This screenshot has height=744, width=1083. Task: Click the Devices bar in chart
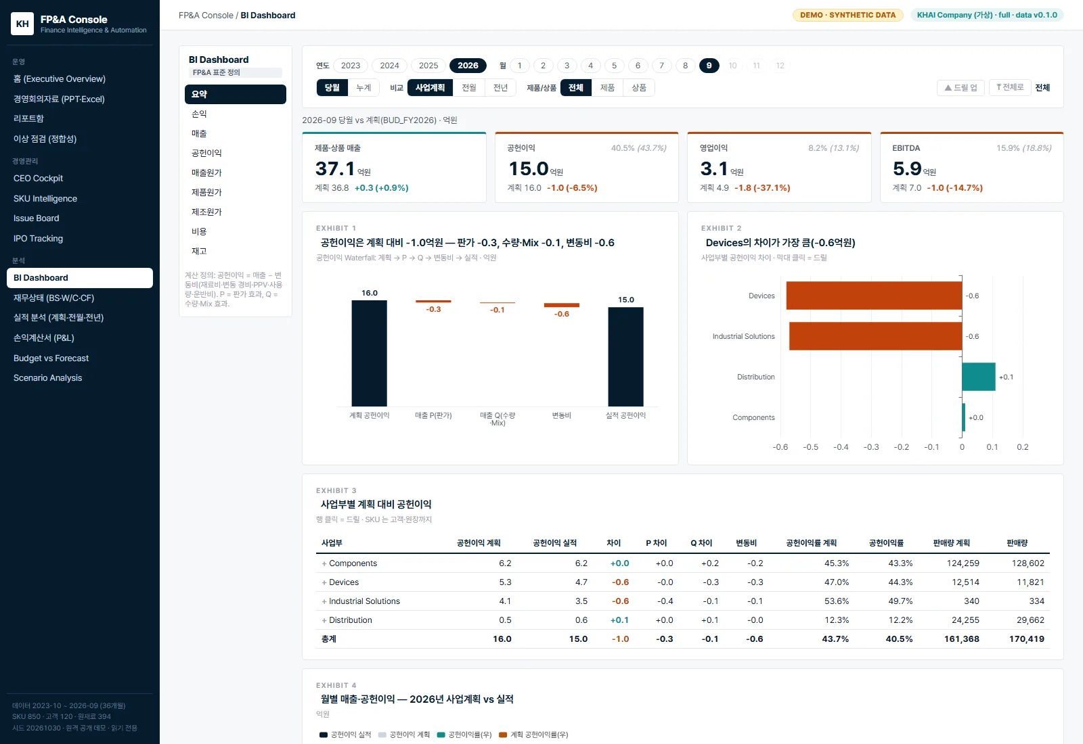(x=874, y=296)
